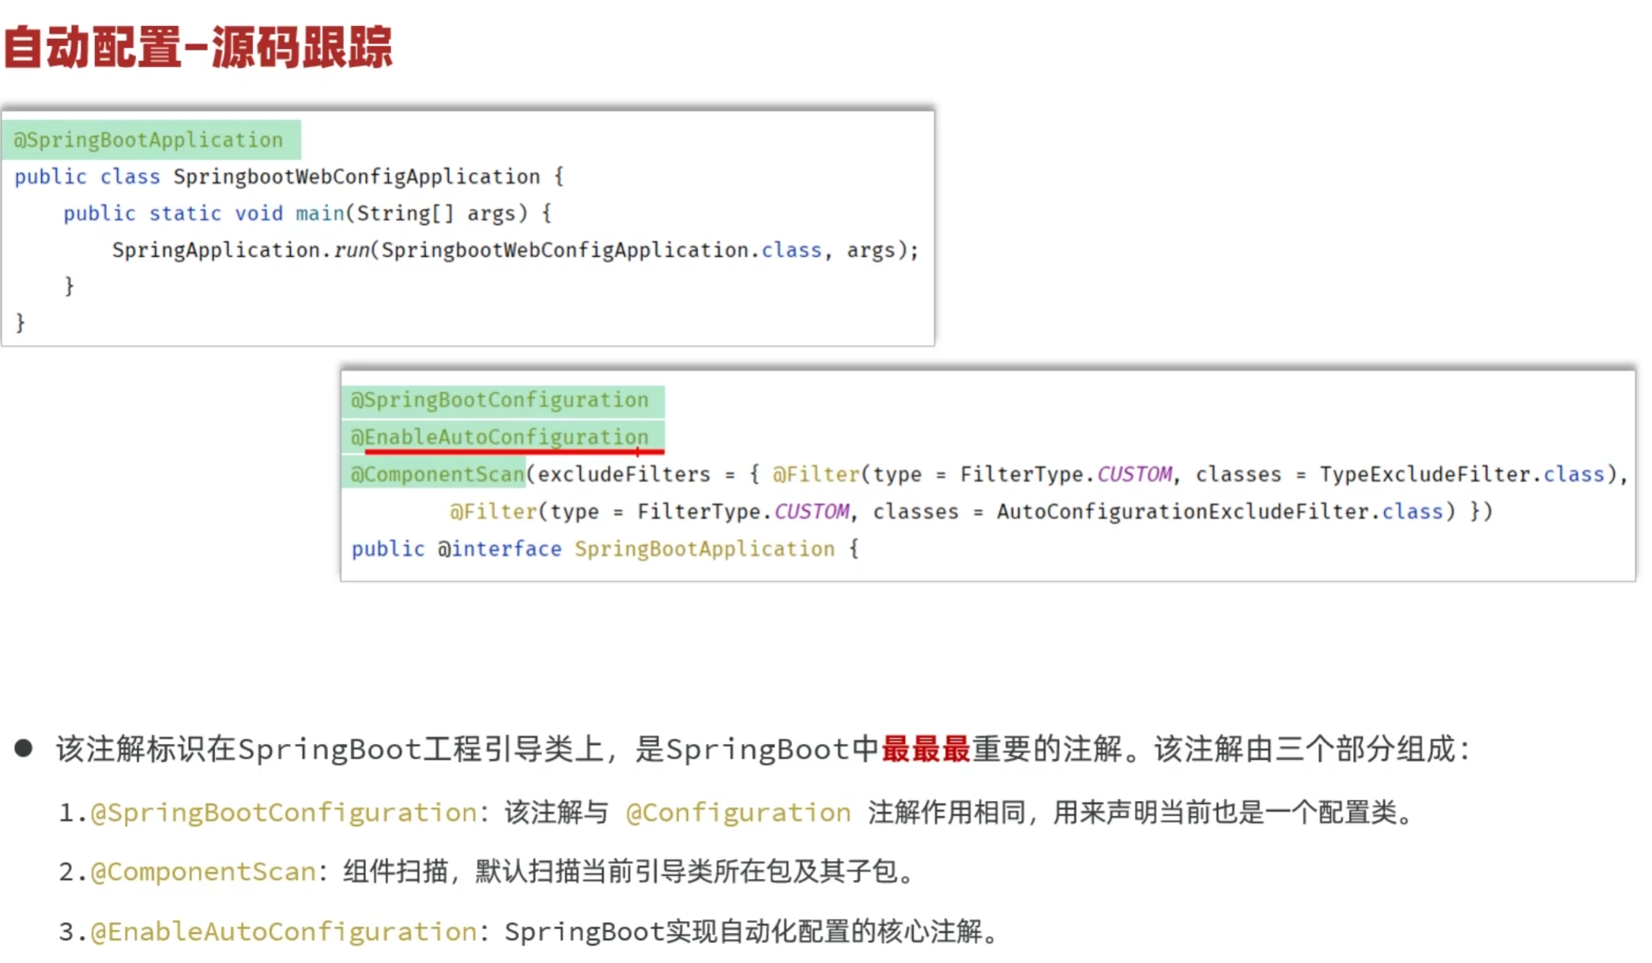Click AutoConfigurationExcludeFilter.class in the second filter

pos(1221,512)
